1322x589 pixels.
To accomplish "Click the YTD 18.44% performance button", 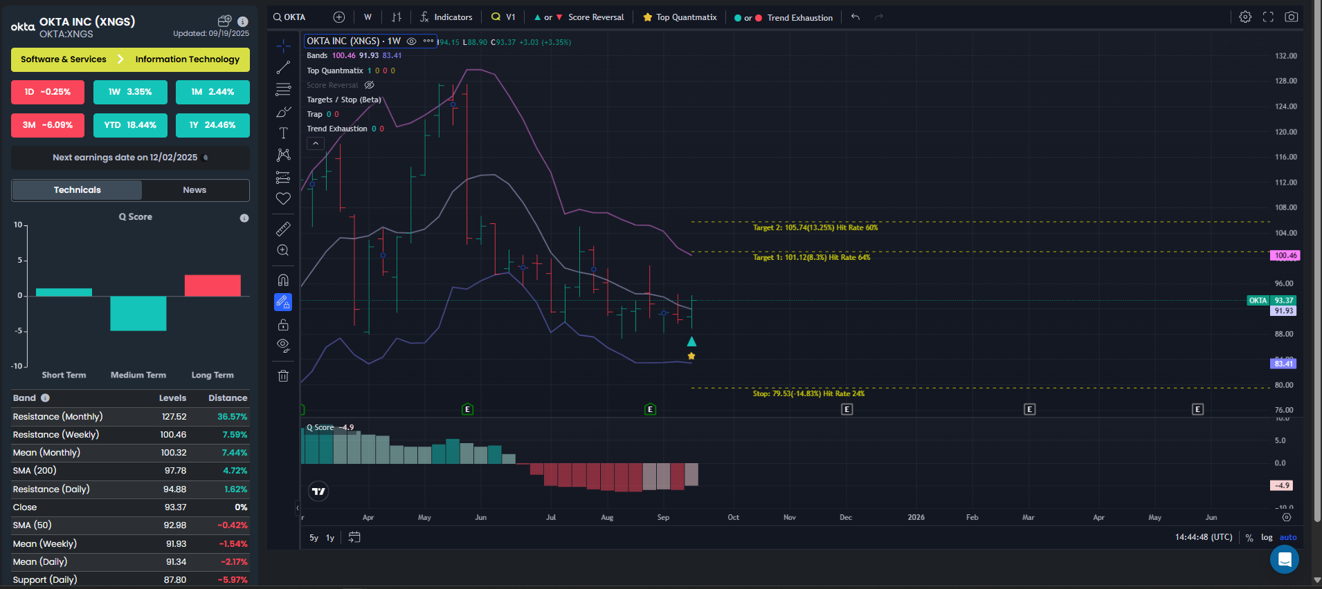I will [130, 125].
